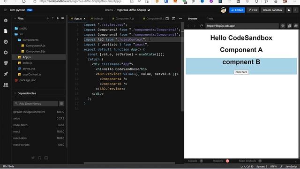Click the Twitter icon below dependencies

click(33, 158)
